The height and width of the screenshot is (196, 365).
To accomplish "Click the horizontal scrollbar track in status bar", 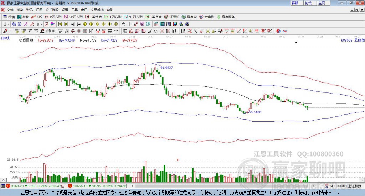I will 223,186.
